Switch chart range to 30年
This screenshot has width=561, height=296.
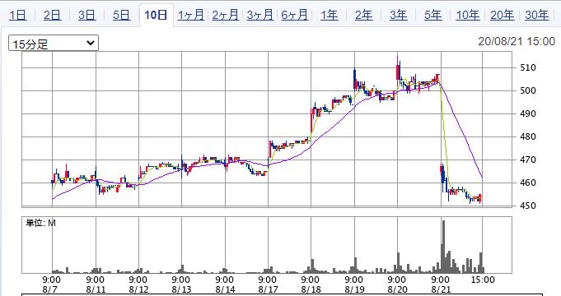click(x=536, y=16)
